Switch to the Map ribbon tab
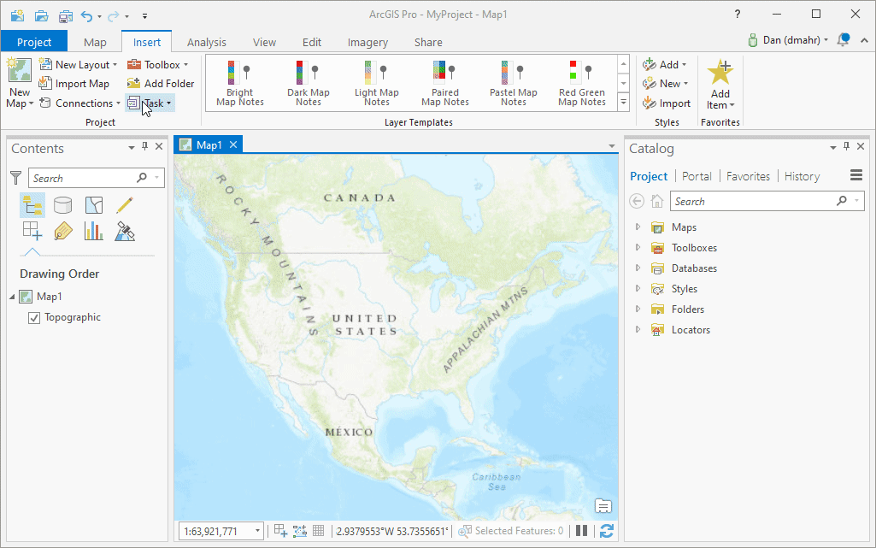 [95, 42]
